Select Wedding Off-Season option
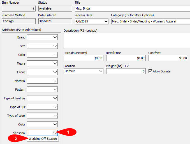The width and height of the screenshot is (190, 144). click(x=43, y=139)
